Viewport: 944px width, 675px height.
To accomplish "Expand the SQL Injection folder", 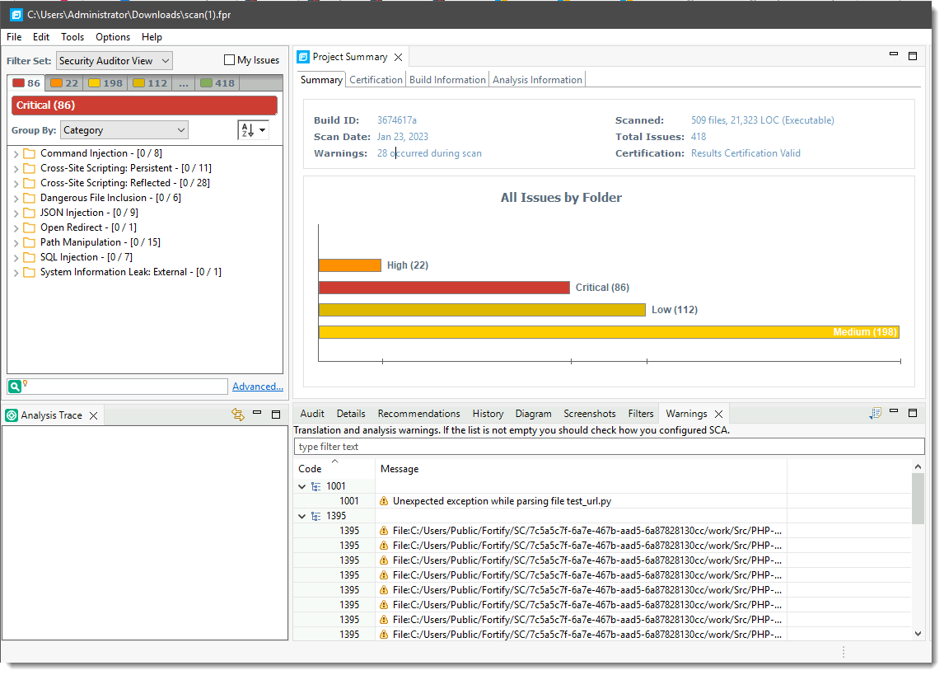I will tap(15, 256).
